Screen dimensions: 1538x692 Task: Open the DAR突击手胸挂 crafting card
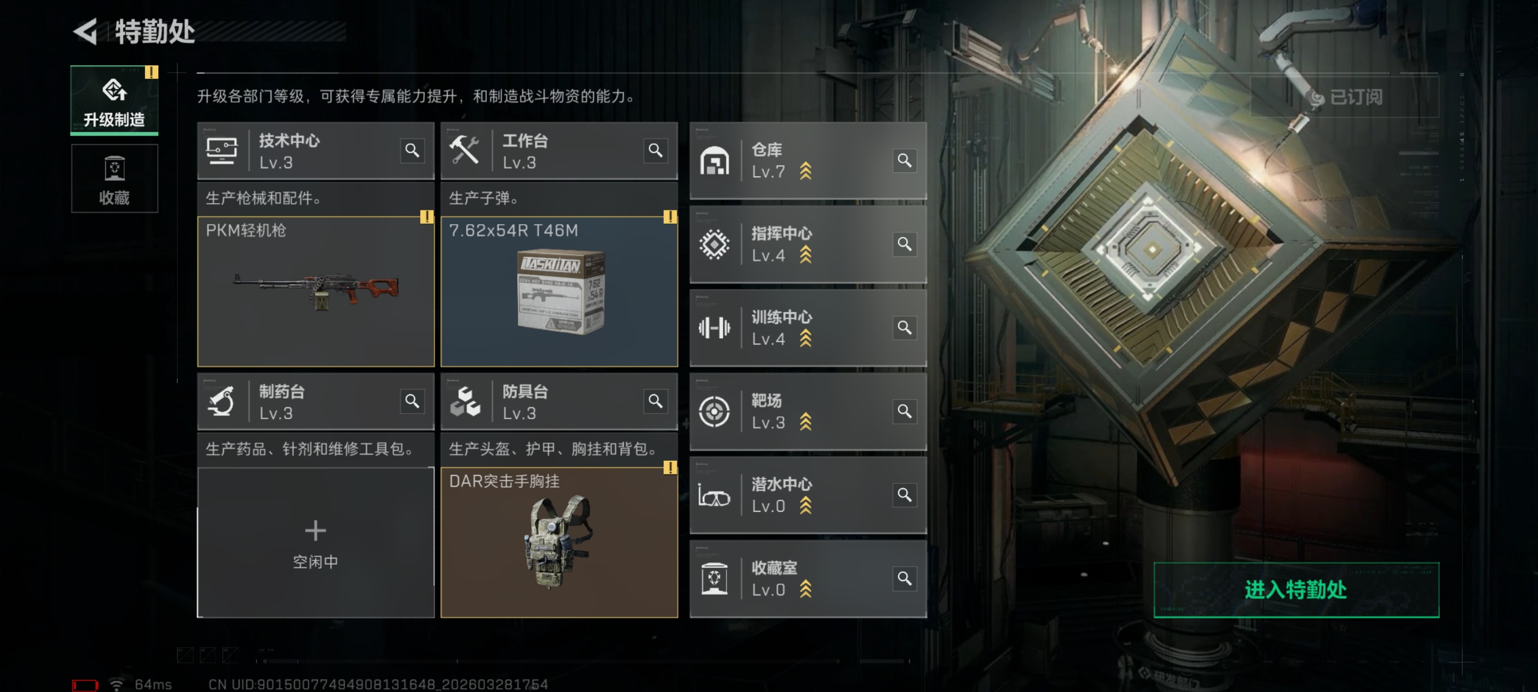[559, 542]
